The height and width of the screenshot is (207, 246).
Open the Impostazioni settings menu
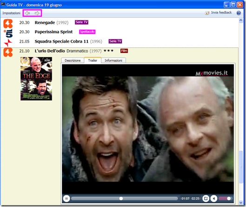click(x=11, y=13)
